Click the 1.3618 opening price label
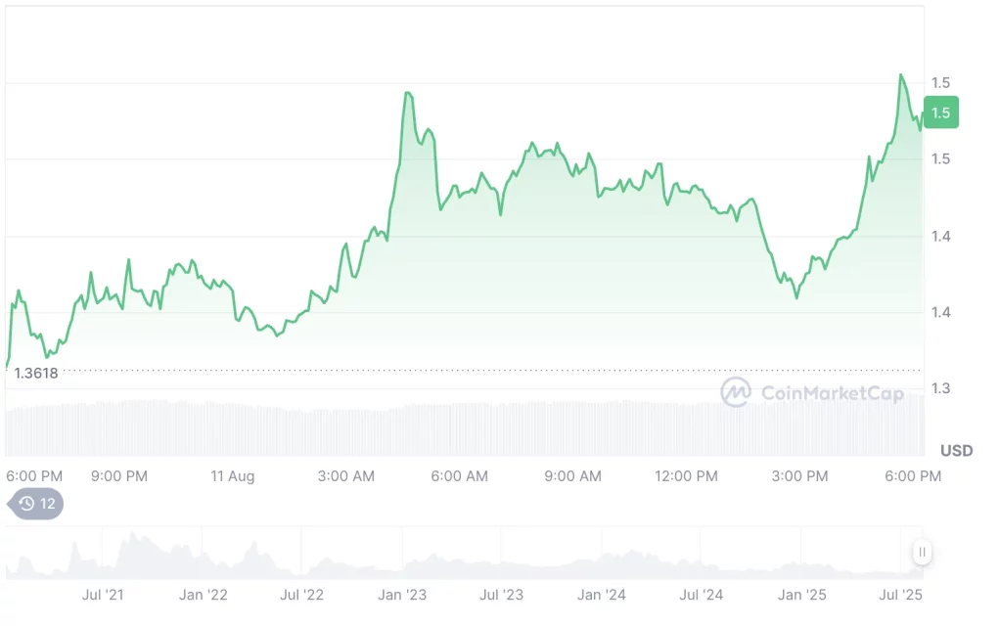This screenshot has width=999, height=626. [36, 373]
